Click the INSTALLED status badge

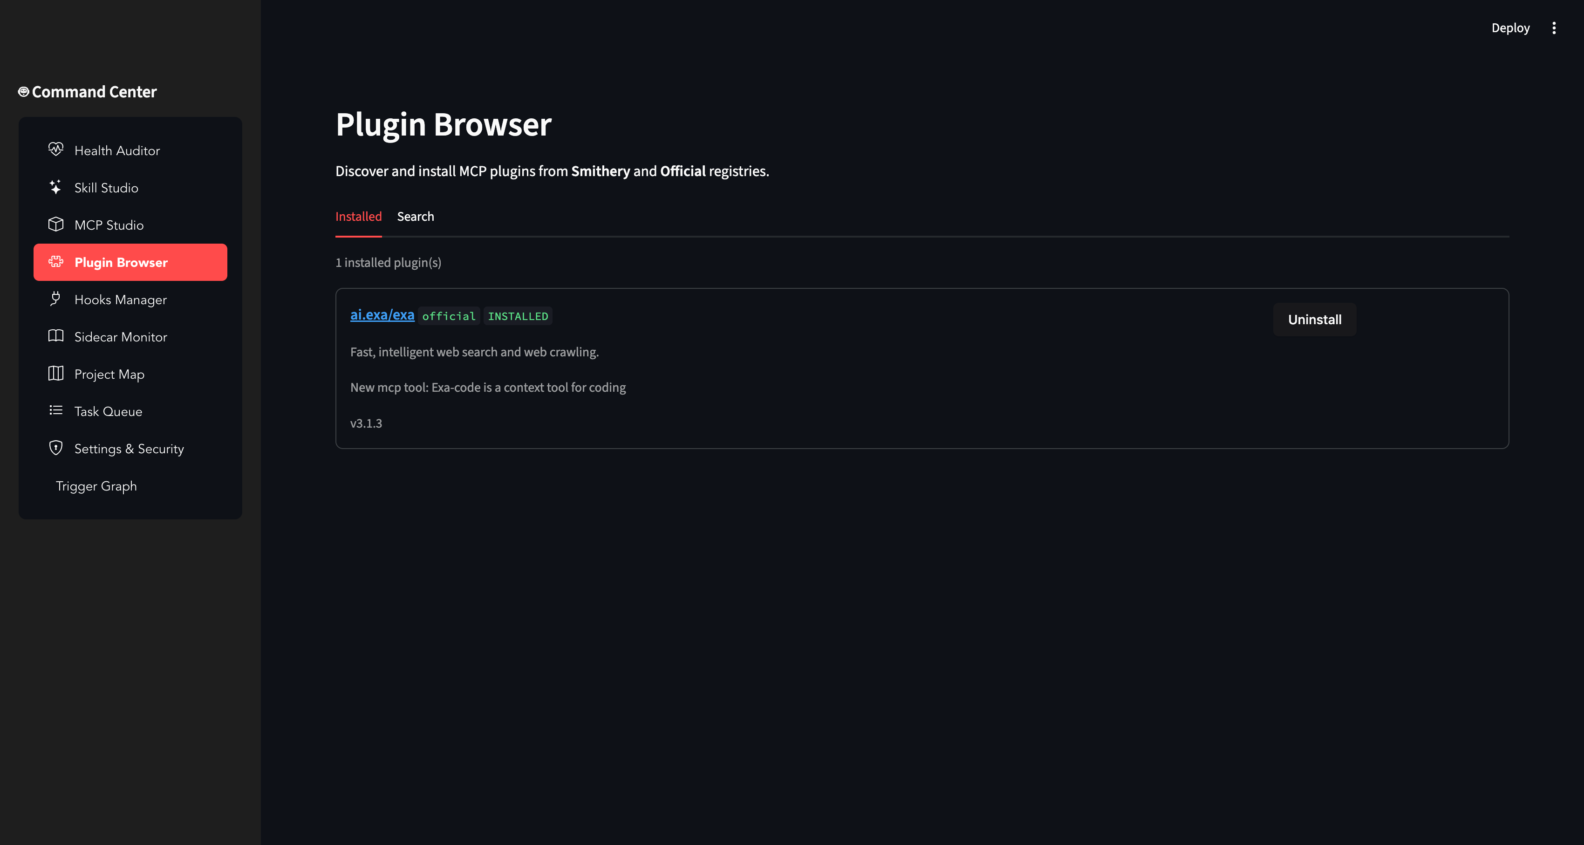pyautogui.click(x=518, y=316)
